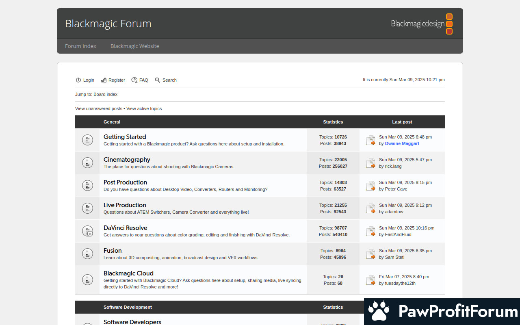Click the Blackmagic Forum title
The image size is (520, 325).
tap(108, 24)
